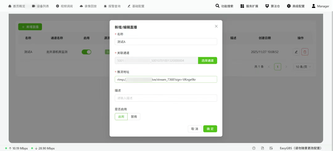Select the 启用 option under 是否启用
Screen dimensions: 333x151
tap(121, 117)
